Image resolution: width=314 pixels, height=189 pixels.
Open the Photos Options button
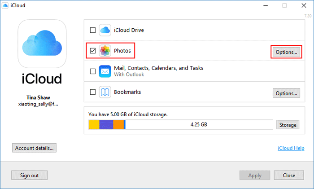tap(286, 52)
